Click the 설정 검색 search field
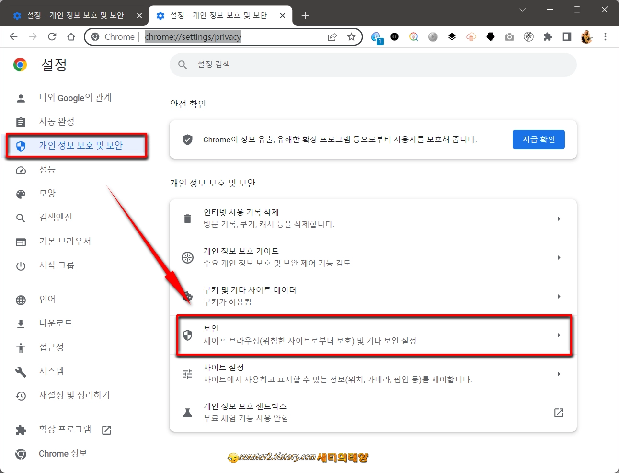The width and height of the screenshot is (619, 473). (x=373, y=64)
